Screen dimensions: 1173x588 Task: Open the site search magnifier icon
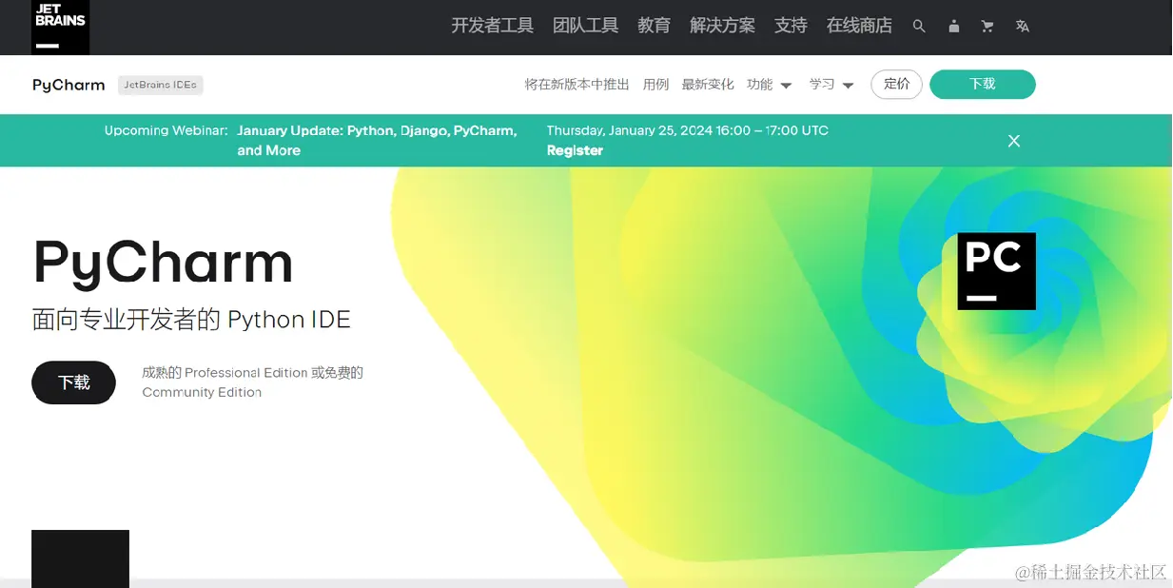919,27
